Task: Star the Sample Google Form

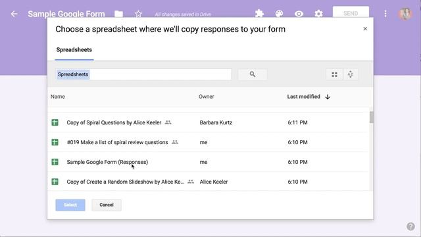Action: pyautogui.click(x=138, y=14)
